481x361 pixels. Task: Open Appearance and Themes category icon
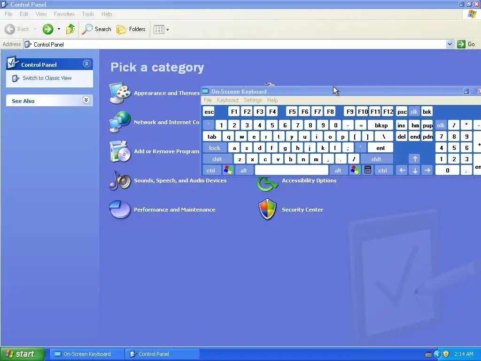pos(120,93)
